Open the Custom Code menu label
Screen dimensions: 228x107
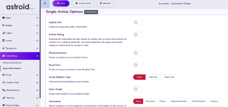coord(13,82)
